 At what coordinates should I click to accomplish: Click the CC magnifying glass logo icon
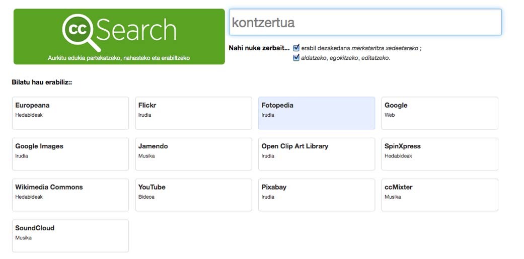click(x=81, y=32)
